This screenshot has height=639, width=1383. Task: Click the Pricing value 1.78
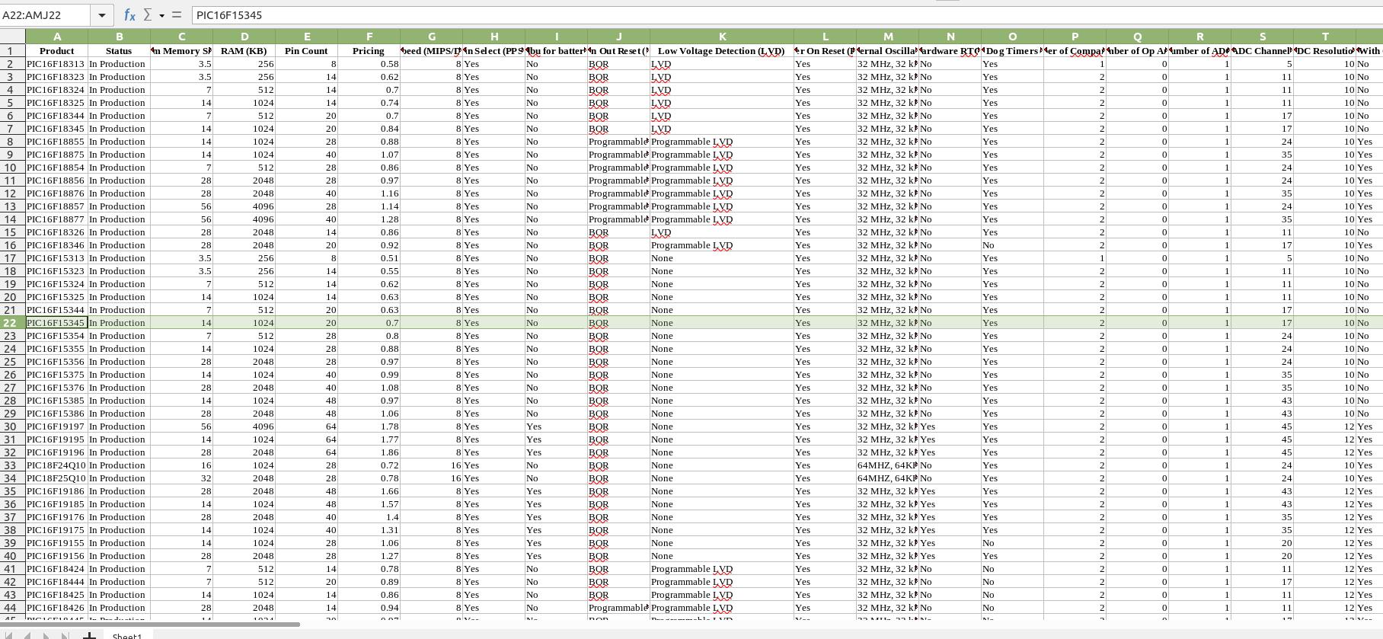click(369, 426)
